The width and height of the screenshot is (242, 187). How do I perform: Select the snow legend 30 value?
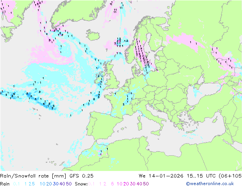pyautogui.click(x=133, y=184)
